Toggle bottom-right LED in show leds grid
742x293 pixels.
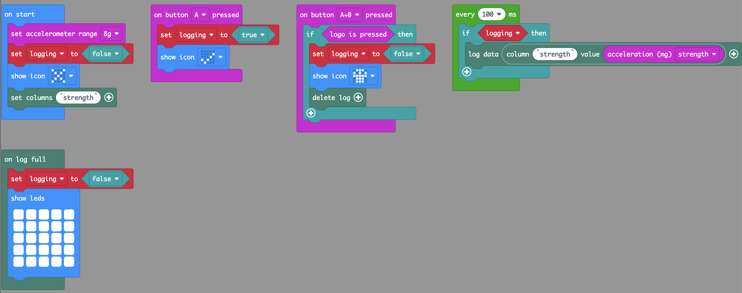(x=69, y=261)
